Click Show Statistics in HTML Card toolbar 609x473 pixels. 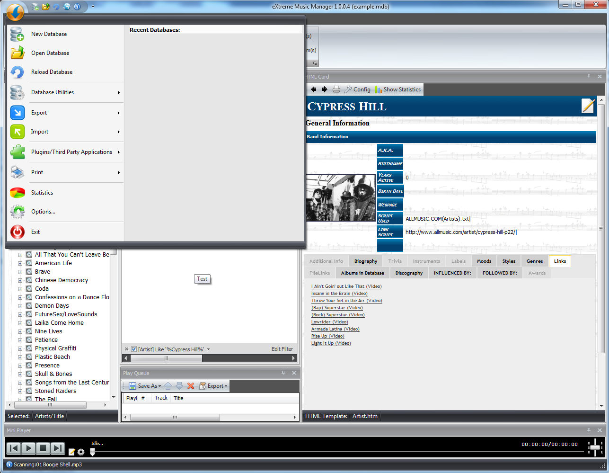[397, 89]
